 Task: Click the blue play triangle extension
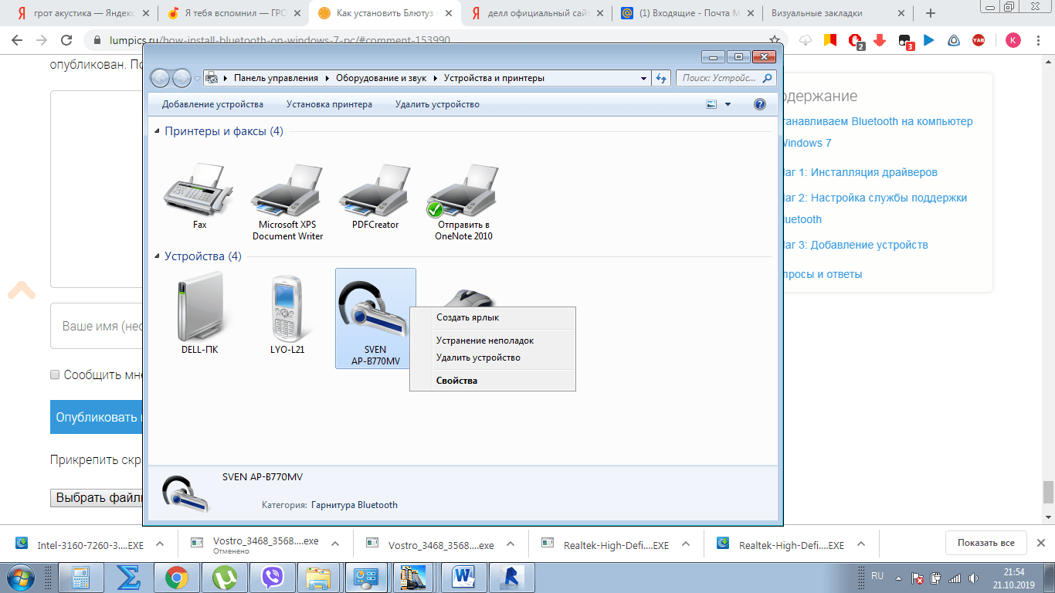click(x=929, y=40)
